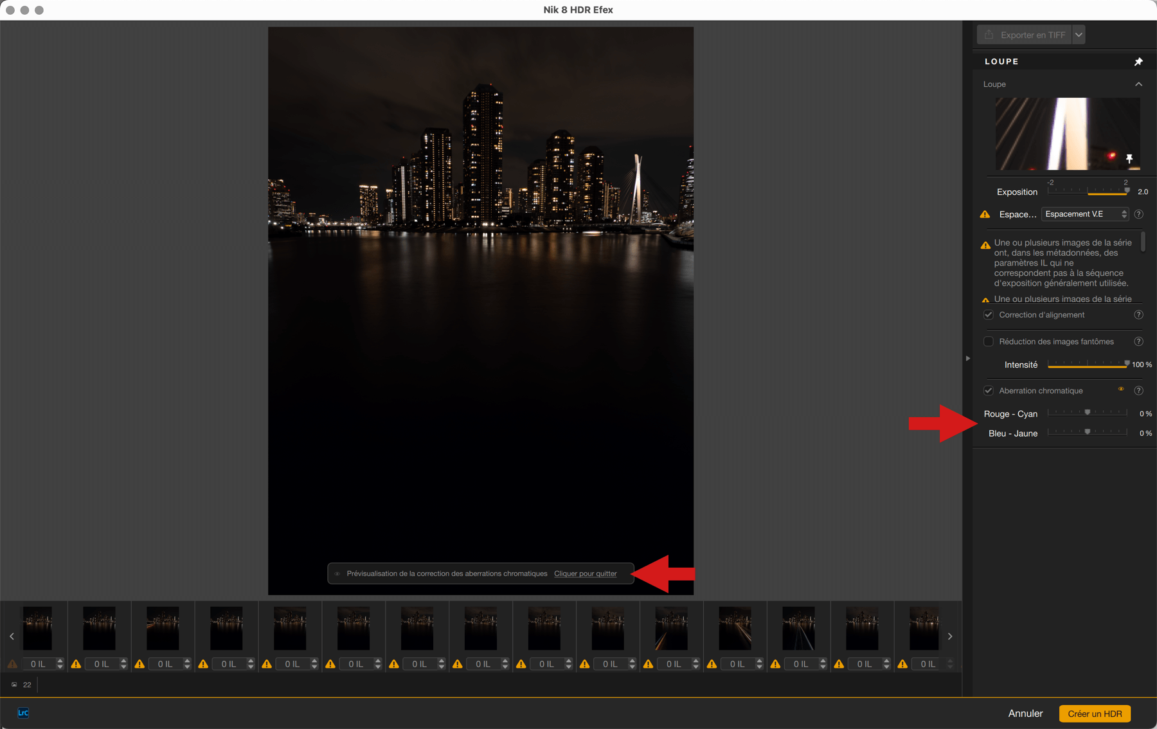
Task: Click the pin icon inside the loupe preview
Action: click(x=1129, y=158)
